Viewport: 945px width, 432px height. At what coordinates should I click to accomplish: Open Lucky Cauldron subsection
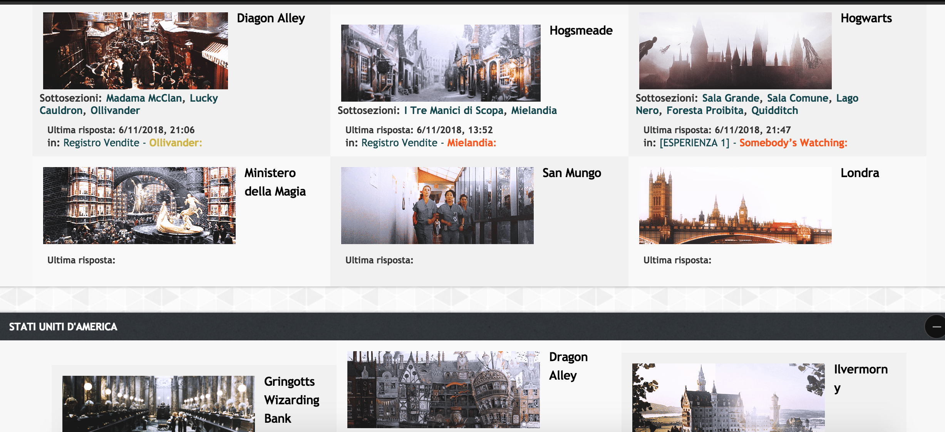click(129, 104)
